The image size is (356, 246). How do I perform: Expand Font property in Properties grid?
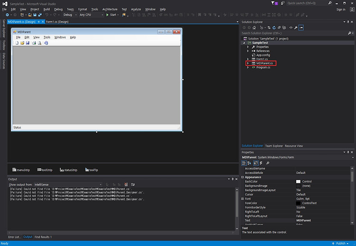point(243,199)
